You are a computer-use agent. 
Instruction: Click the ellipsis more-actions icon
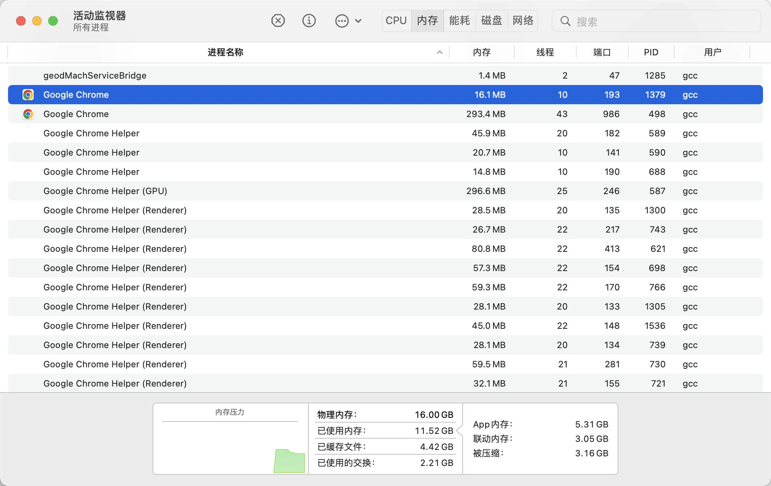click(342, 21)
